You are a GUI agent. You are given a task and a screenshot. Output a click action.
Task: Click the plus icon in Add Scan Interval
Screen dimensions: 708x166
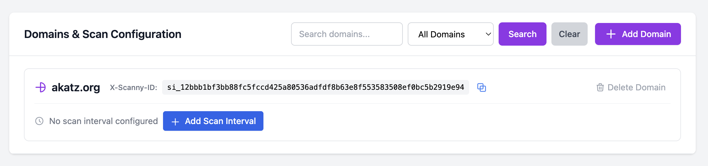(175, 122)
